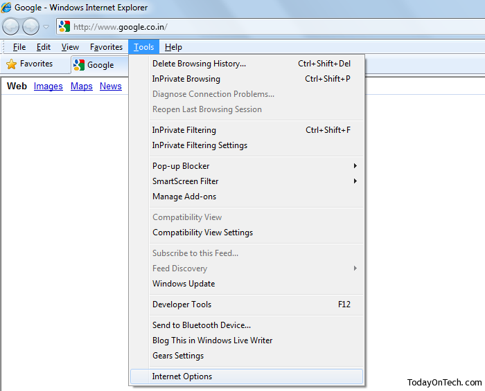Click the bold Web label
485x391 pixels.
[x=17, y=86]
